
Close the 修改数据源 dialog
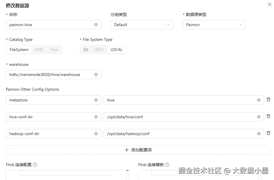pos(269,4)
